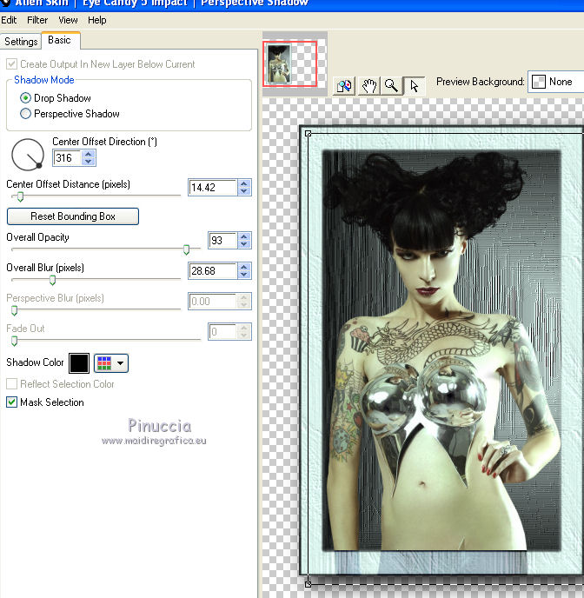Click the Overall Blur slider handle
Image resolution: width=584 pixels, height=598 pixels.
tap(53, 280)
